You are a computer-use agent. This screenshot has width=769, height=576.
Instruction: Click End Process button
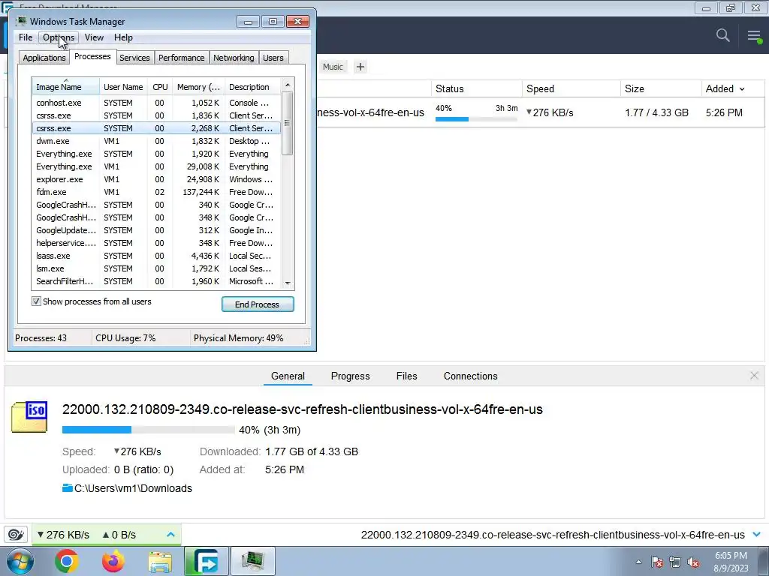258,304
